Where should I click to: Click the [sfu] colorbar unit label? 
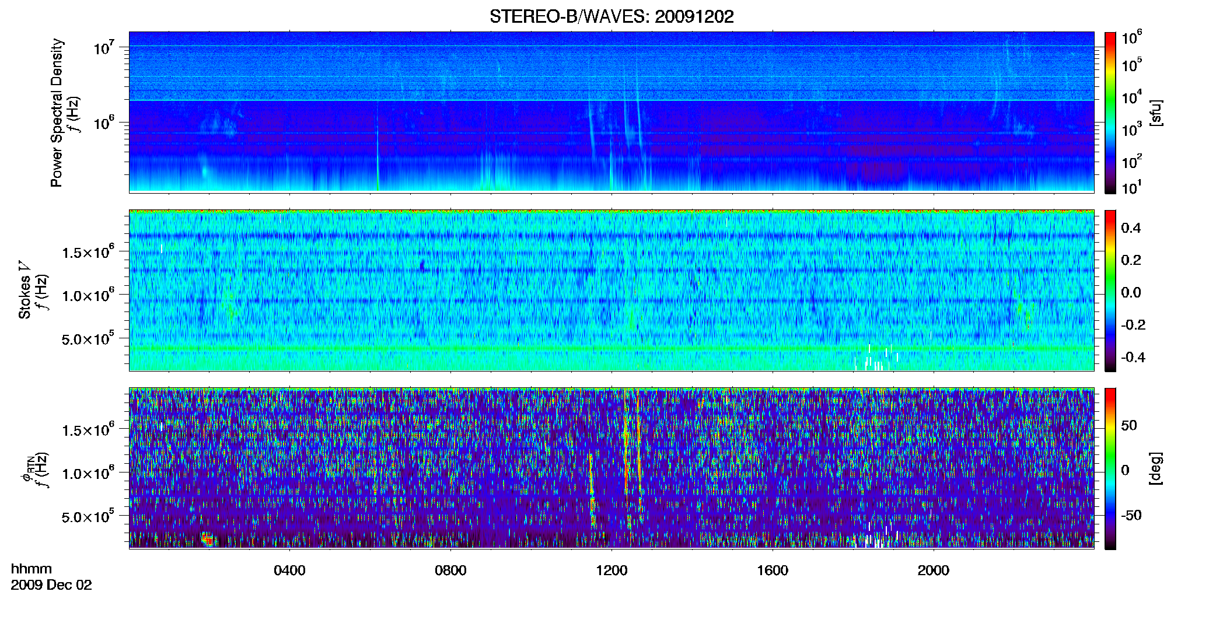1155,113
